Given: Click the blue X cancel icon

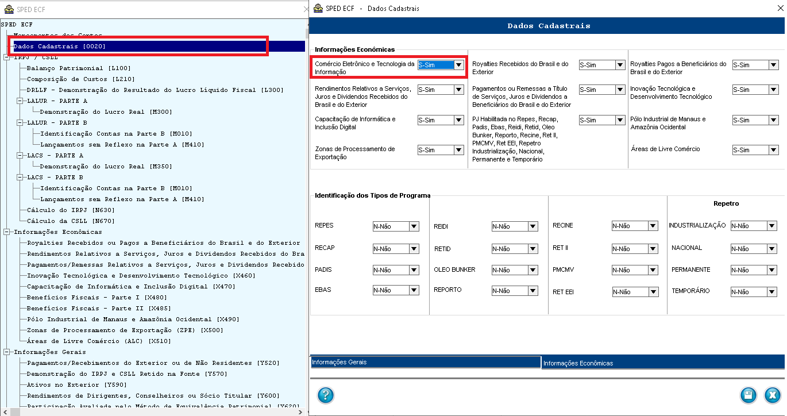Looking at the screenshot, I should [x=772, y=395].
